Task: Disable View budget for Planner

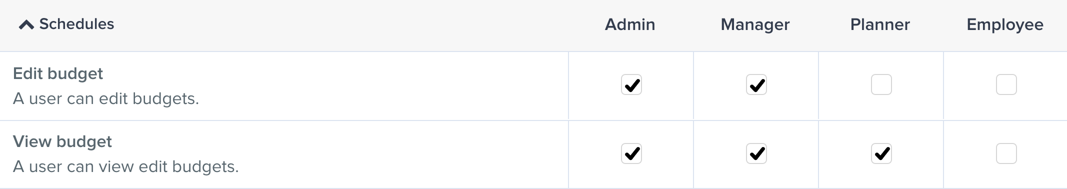Action: 881,153
